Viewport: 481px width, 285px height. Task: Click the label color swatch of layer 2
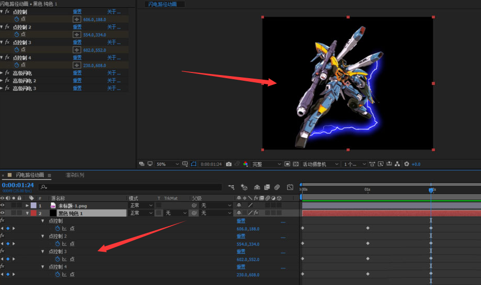click(x=34, y=213)
